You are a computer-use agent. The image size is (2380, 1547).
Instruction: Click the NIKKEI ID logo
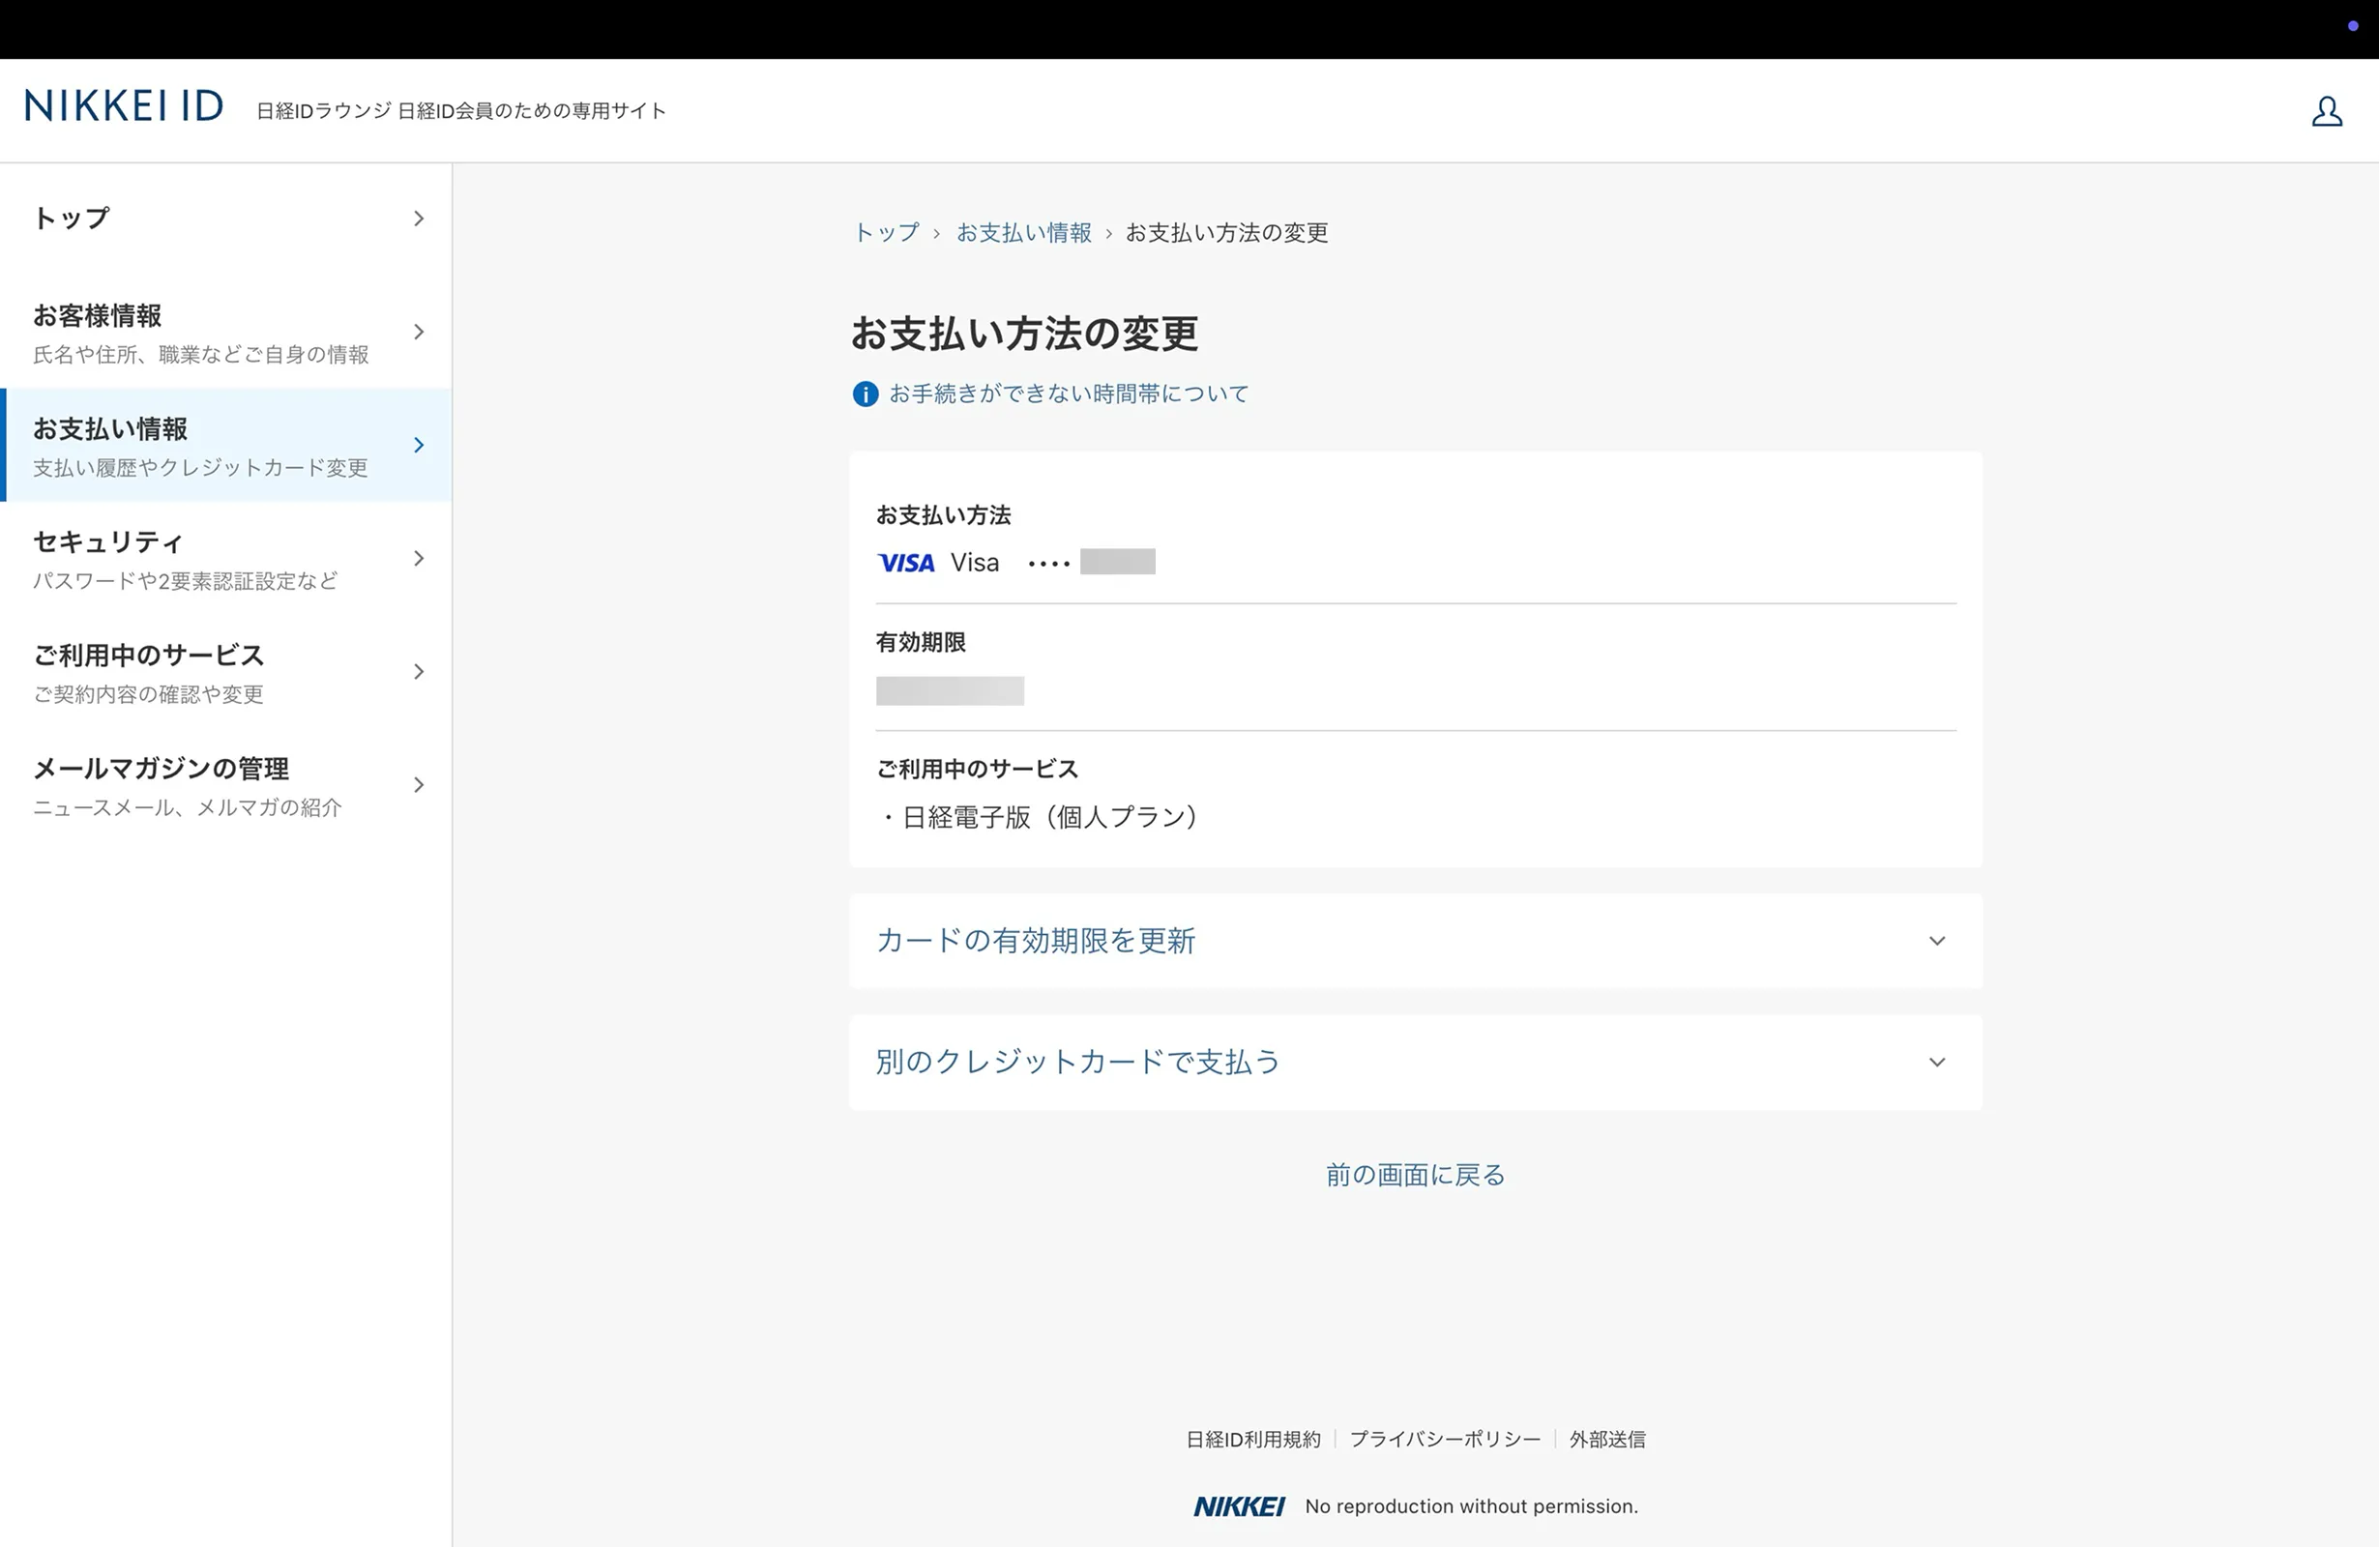click(124, 106)
